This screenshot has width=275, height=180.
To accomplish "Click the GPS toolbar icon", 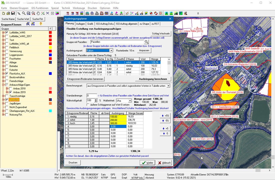I will click(x=121, y=13).
